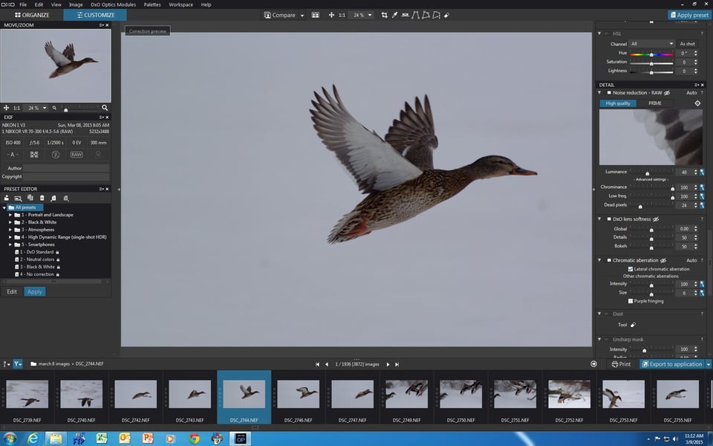Open the DxO Optics Modules menu
This screenshot has height=446, width=713.
tap(113, 4)
